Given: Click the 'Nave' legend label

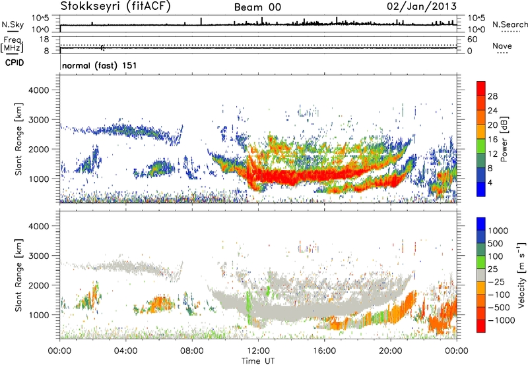Looking at the screenshot, I should click(502, 45).
